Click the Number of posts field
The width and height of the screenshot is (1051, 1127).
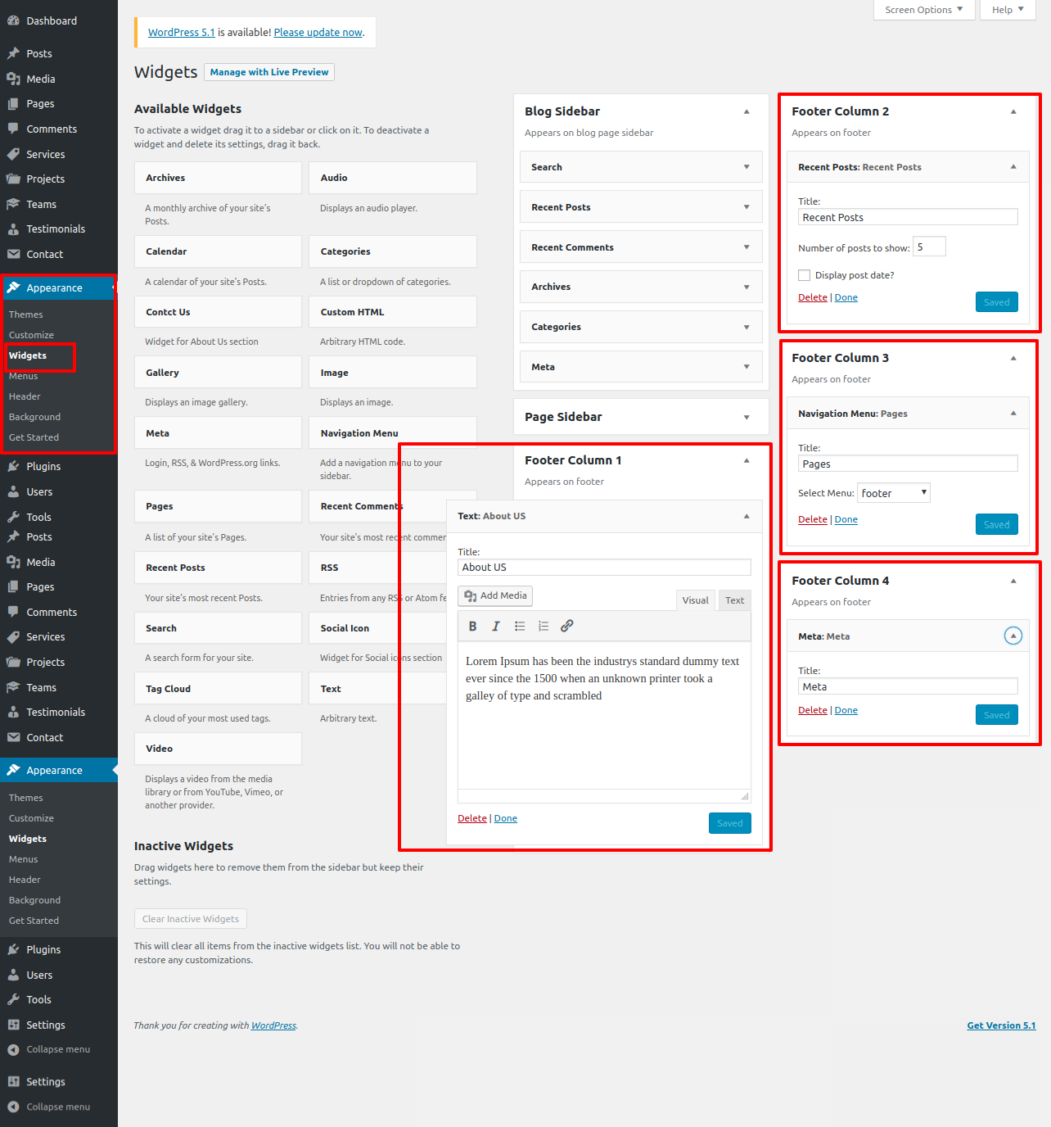click(x=929, y=247)
